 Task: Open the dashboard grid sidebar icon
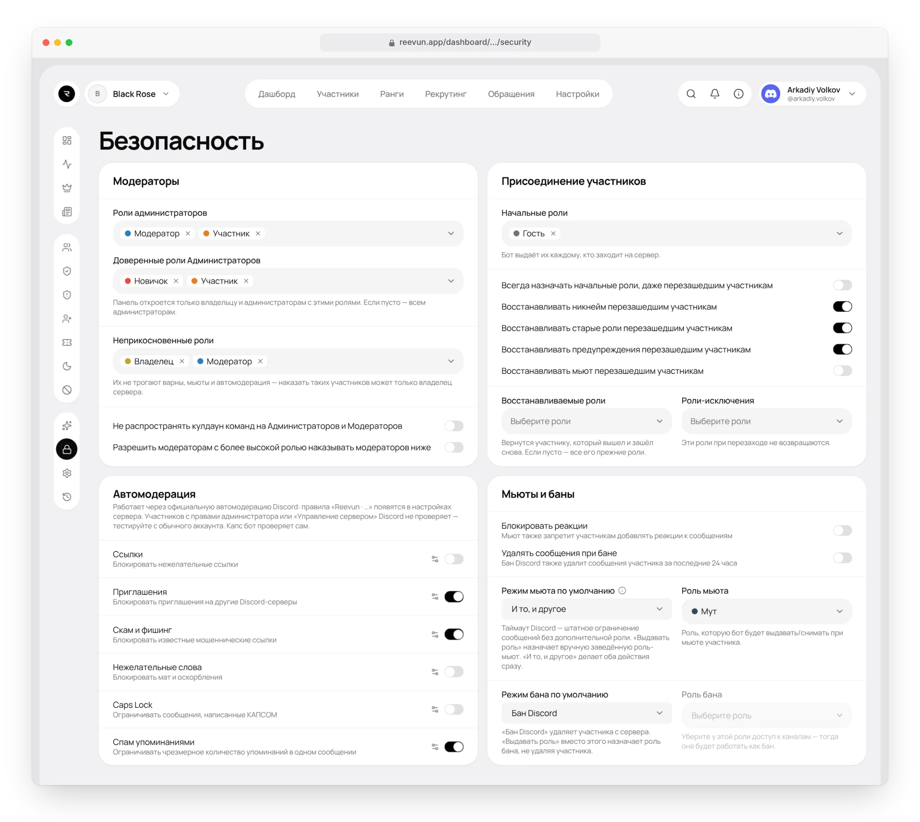click(67, 140)
